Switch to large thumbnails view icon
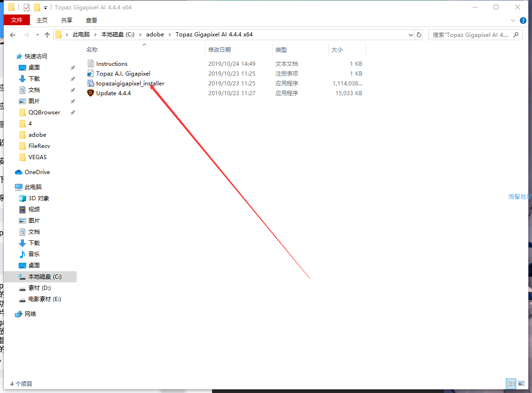This screenshot has width=532, height=393. coord(521,384)
